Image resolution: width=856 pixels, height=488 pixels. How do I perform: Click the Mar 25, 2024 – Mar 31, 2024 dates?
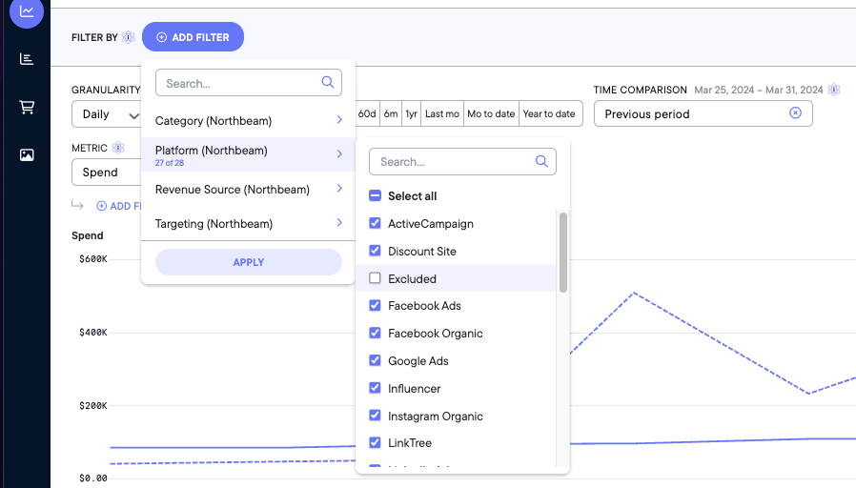pyautogui.click(x=758, y=90)
